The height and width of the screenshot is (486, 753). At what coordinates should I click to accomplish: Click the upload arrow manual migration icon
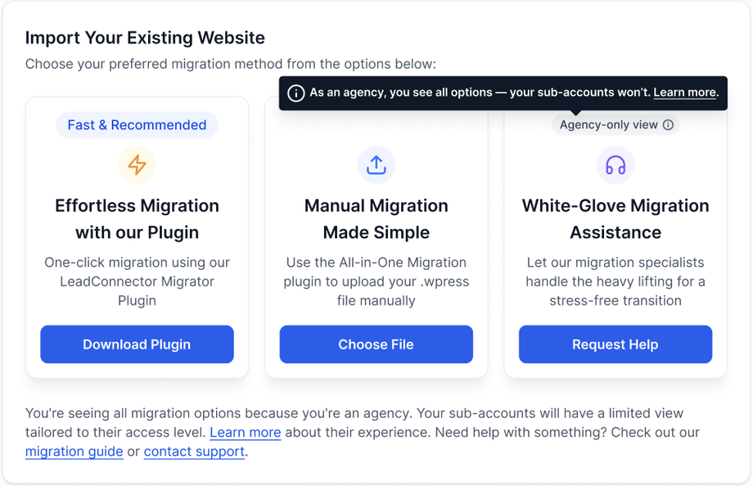376,165
